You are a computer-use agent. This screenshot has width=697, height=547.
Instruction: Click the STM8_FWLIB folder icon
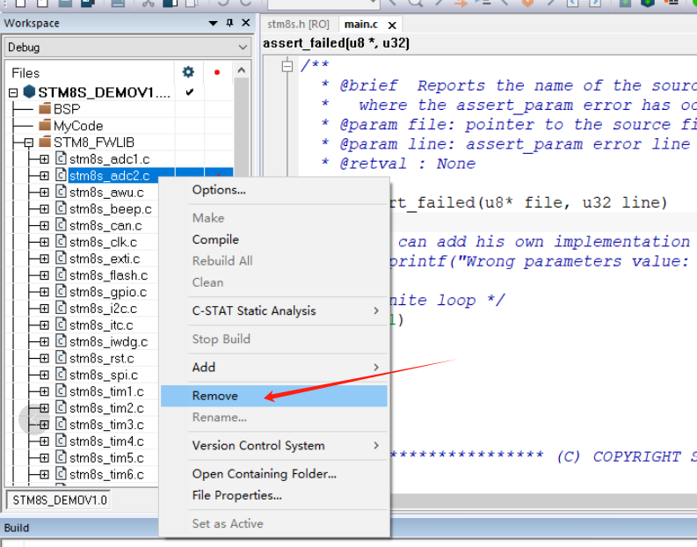tap(45, 142)
